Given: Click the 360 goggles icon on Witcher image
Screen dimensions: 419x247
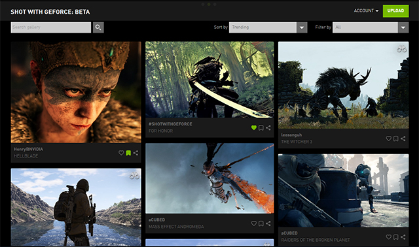Looking at the screenshot, I should (x=401, y=49).
